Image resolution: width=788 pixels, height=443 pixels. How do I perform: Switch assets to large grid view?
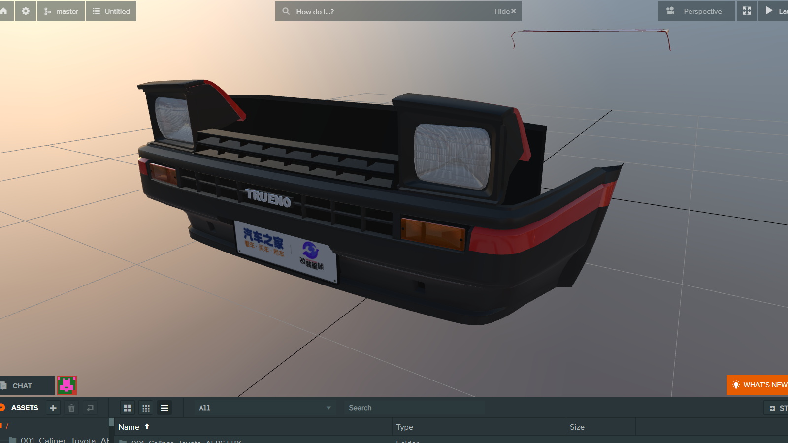128,408
